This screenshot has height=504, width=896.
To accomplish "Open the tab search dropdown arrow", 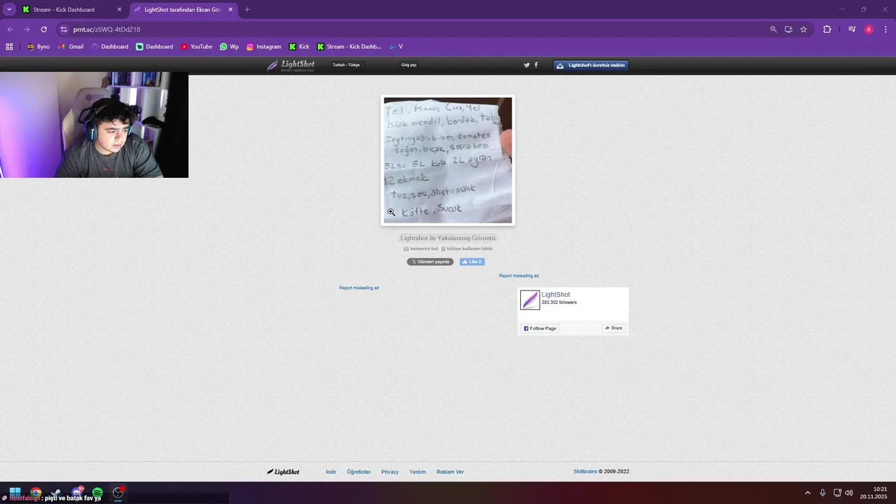I will coord(9,10).
